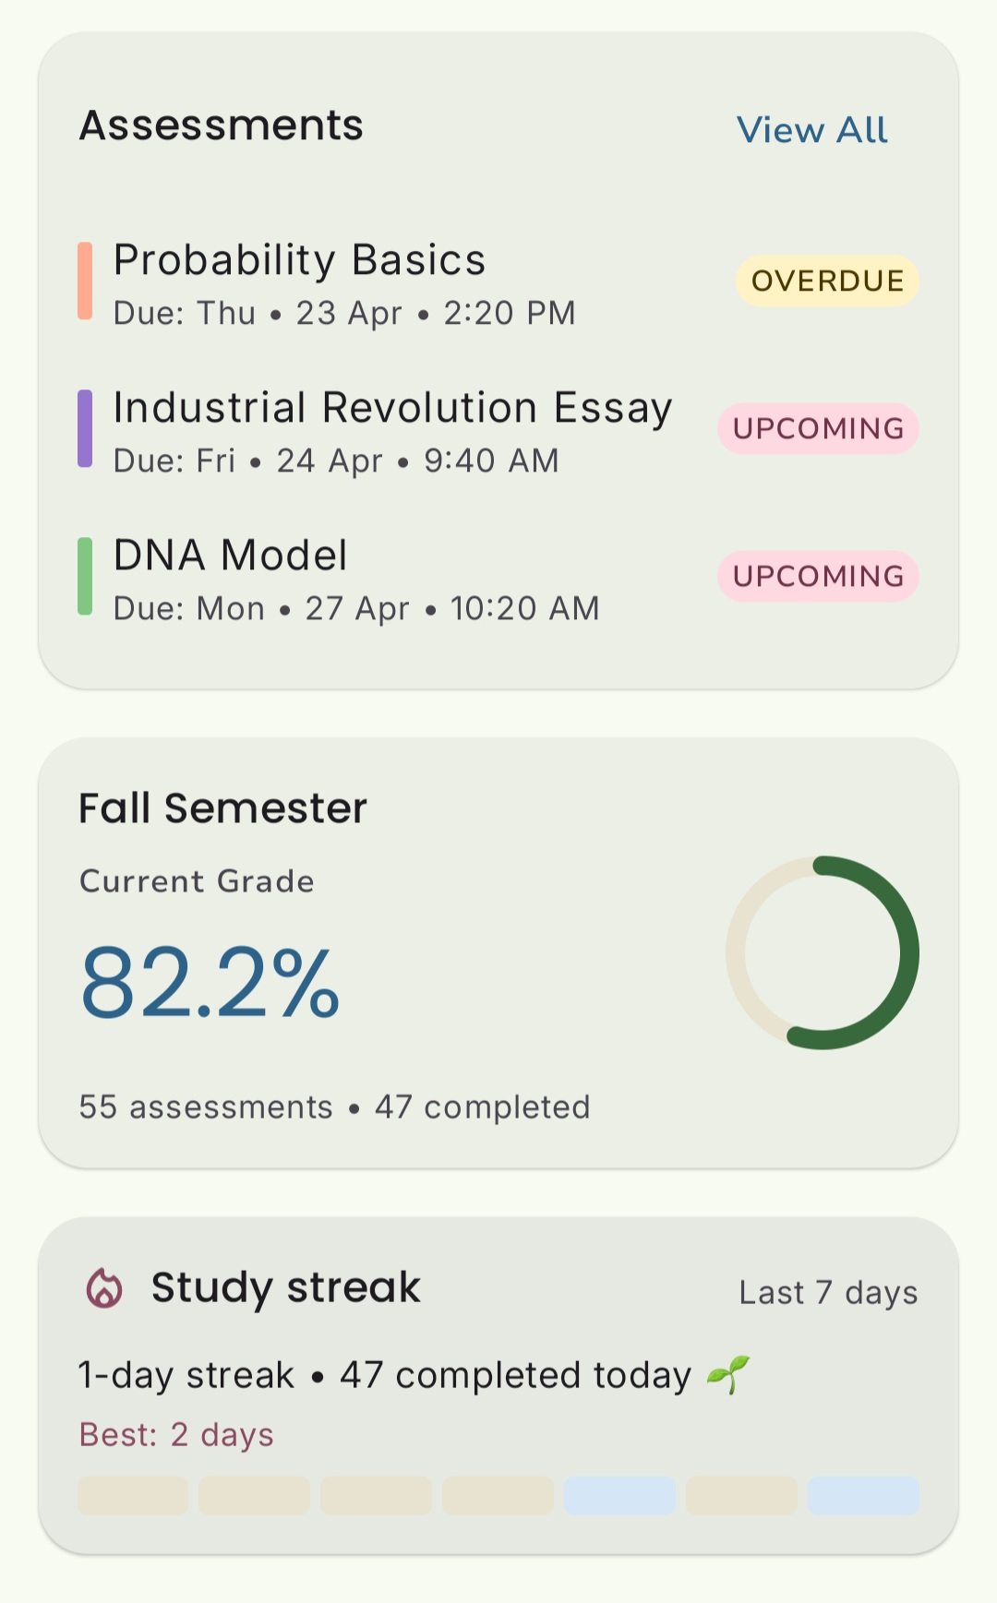Tap the View All link

tap(811, 130)
